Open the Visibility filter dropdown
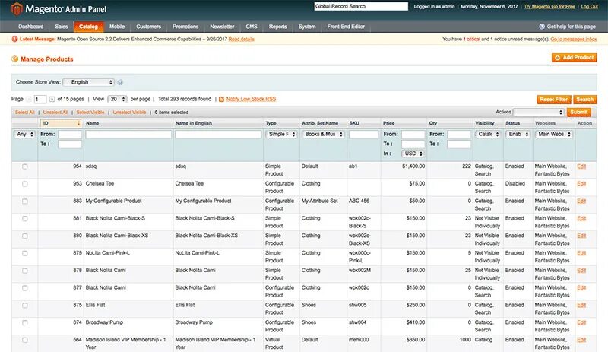The image size is (608, 352). 488,135
